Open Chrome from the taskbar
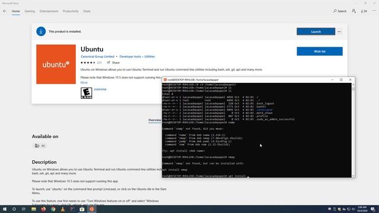Screen dimensions: 379x213 53,209
